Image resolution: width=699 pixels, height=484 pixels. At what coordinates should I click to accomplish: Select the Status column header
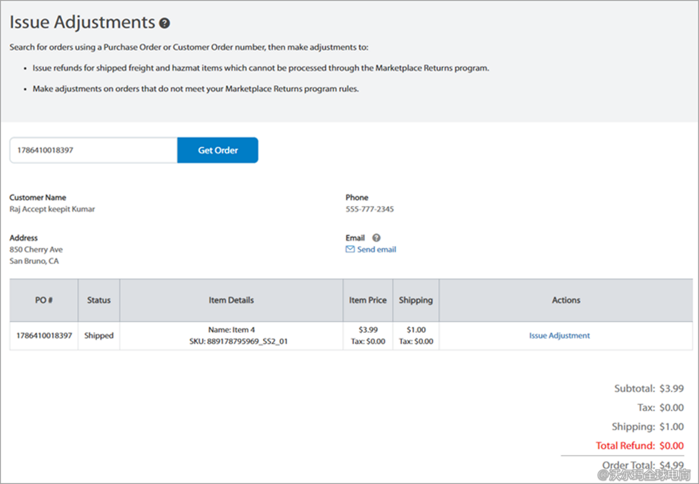(98, 300)
